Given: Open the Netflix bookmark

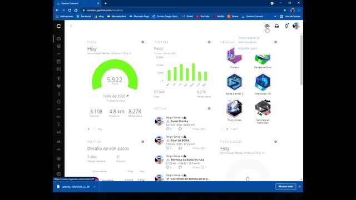Looking at the screenshot, I should tap(219, 16).
